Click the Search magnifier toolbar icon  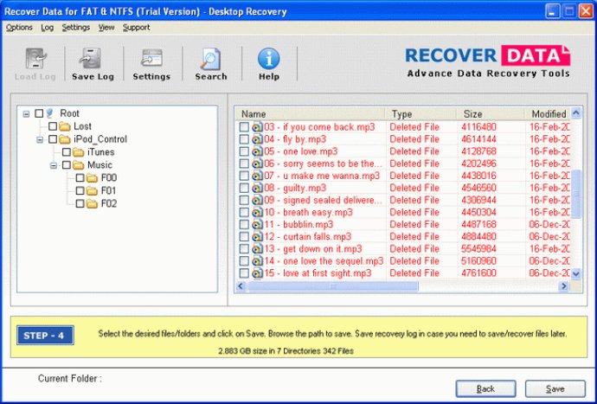[x=210, y=58]
